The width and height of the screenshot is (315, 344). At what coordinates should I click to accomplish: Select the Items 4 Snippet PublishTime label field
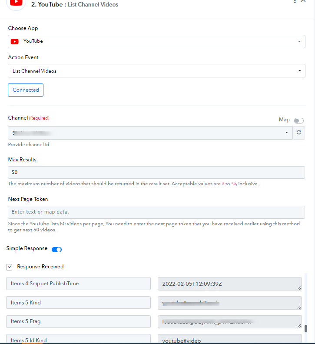point(78,284)
